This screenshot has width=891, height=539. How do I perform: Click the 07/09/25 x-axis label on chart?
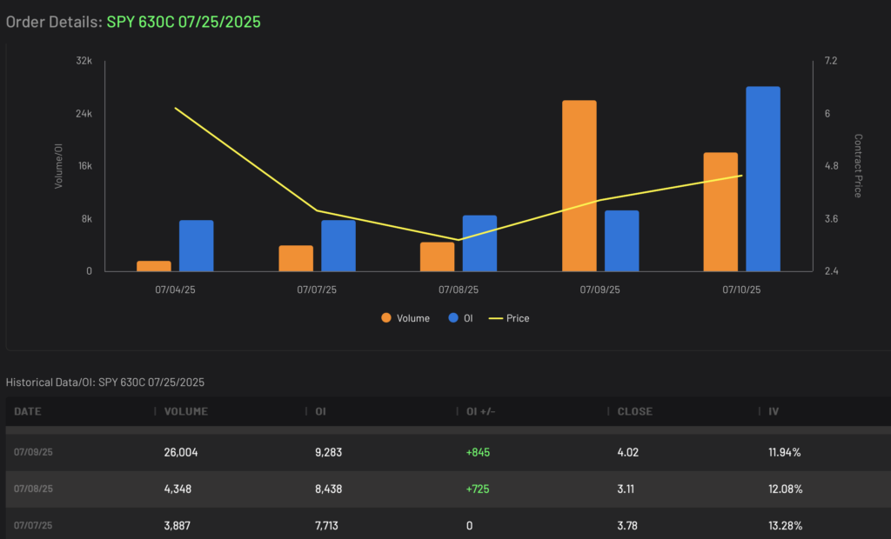coord(600,289)
